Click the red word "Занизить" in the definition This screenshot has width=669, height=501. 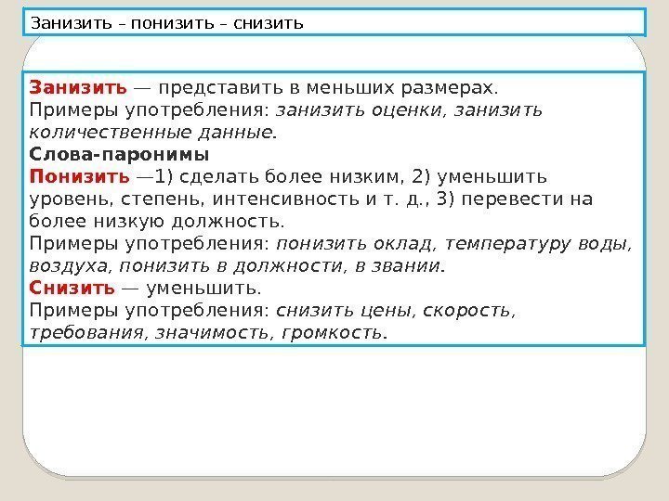pyautogui.click(x=78, y=87)
